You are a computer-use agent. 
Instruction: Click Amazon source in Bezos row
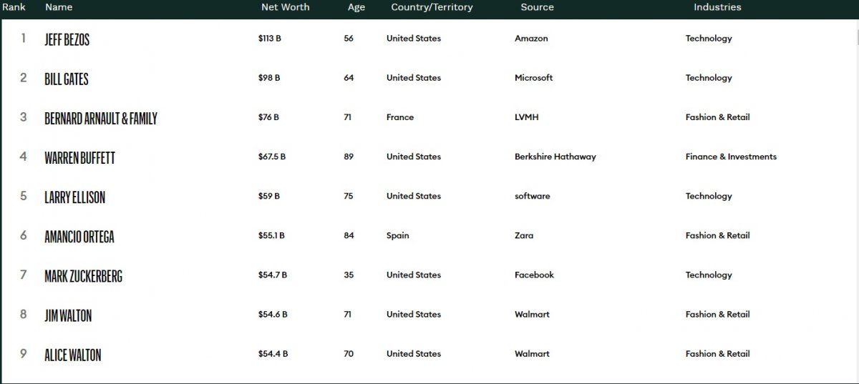(531, 39)
